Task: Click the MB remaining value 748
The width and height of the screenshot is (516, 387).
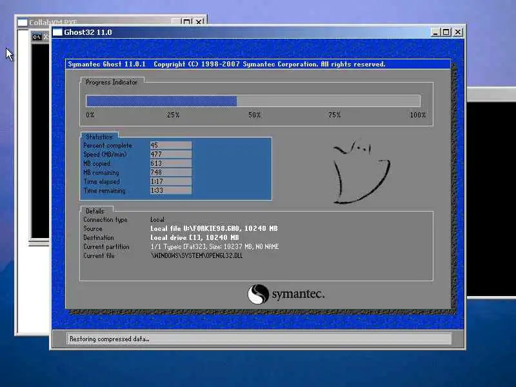Action: [171, 172]
